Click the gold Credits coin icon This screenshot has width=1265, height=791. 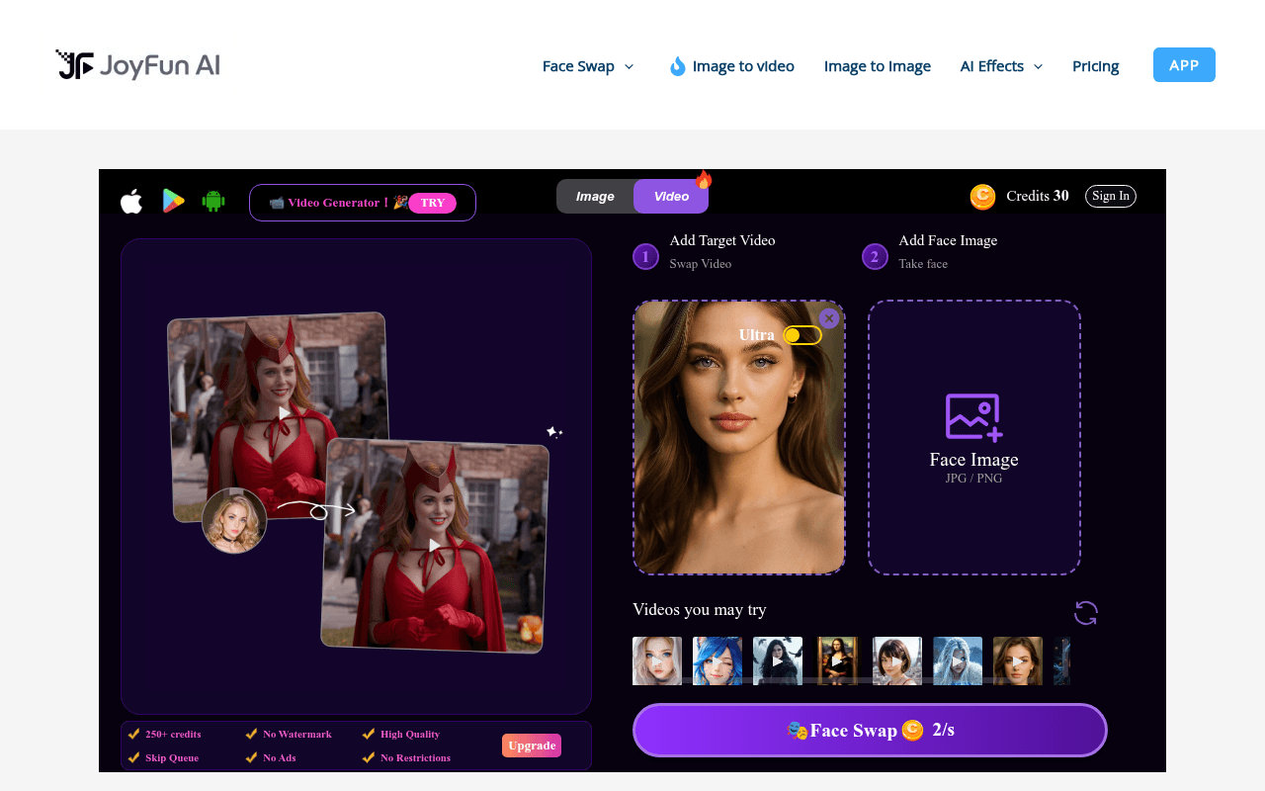pos(982,196)
